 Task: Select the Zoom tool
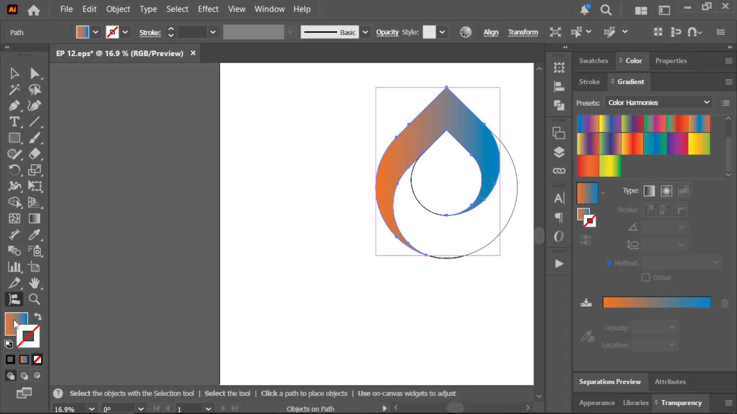35,299
